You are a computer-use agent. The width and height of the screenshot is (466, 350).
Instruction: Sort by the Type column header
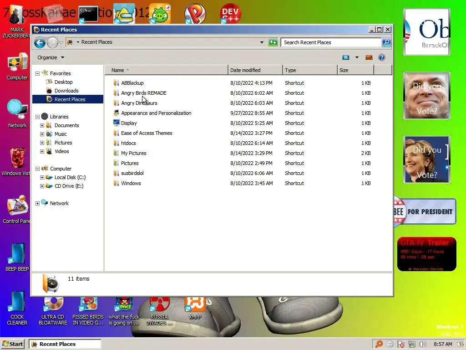[x=310, y=70]
